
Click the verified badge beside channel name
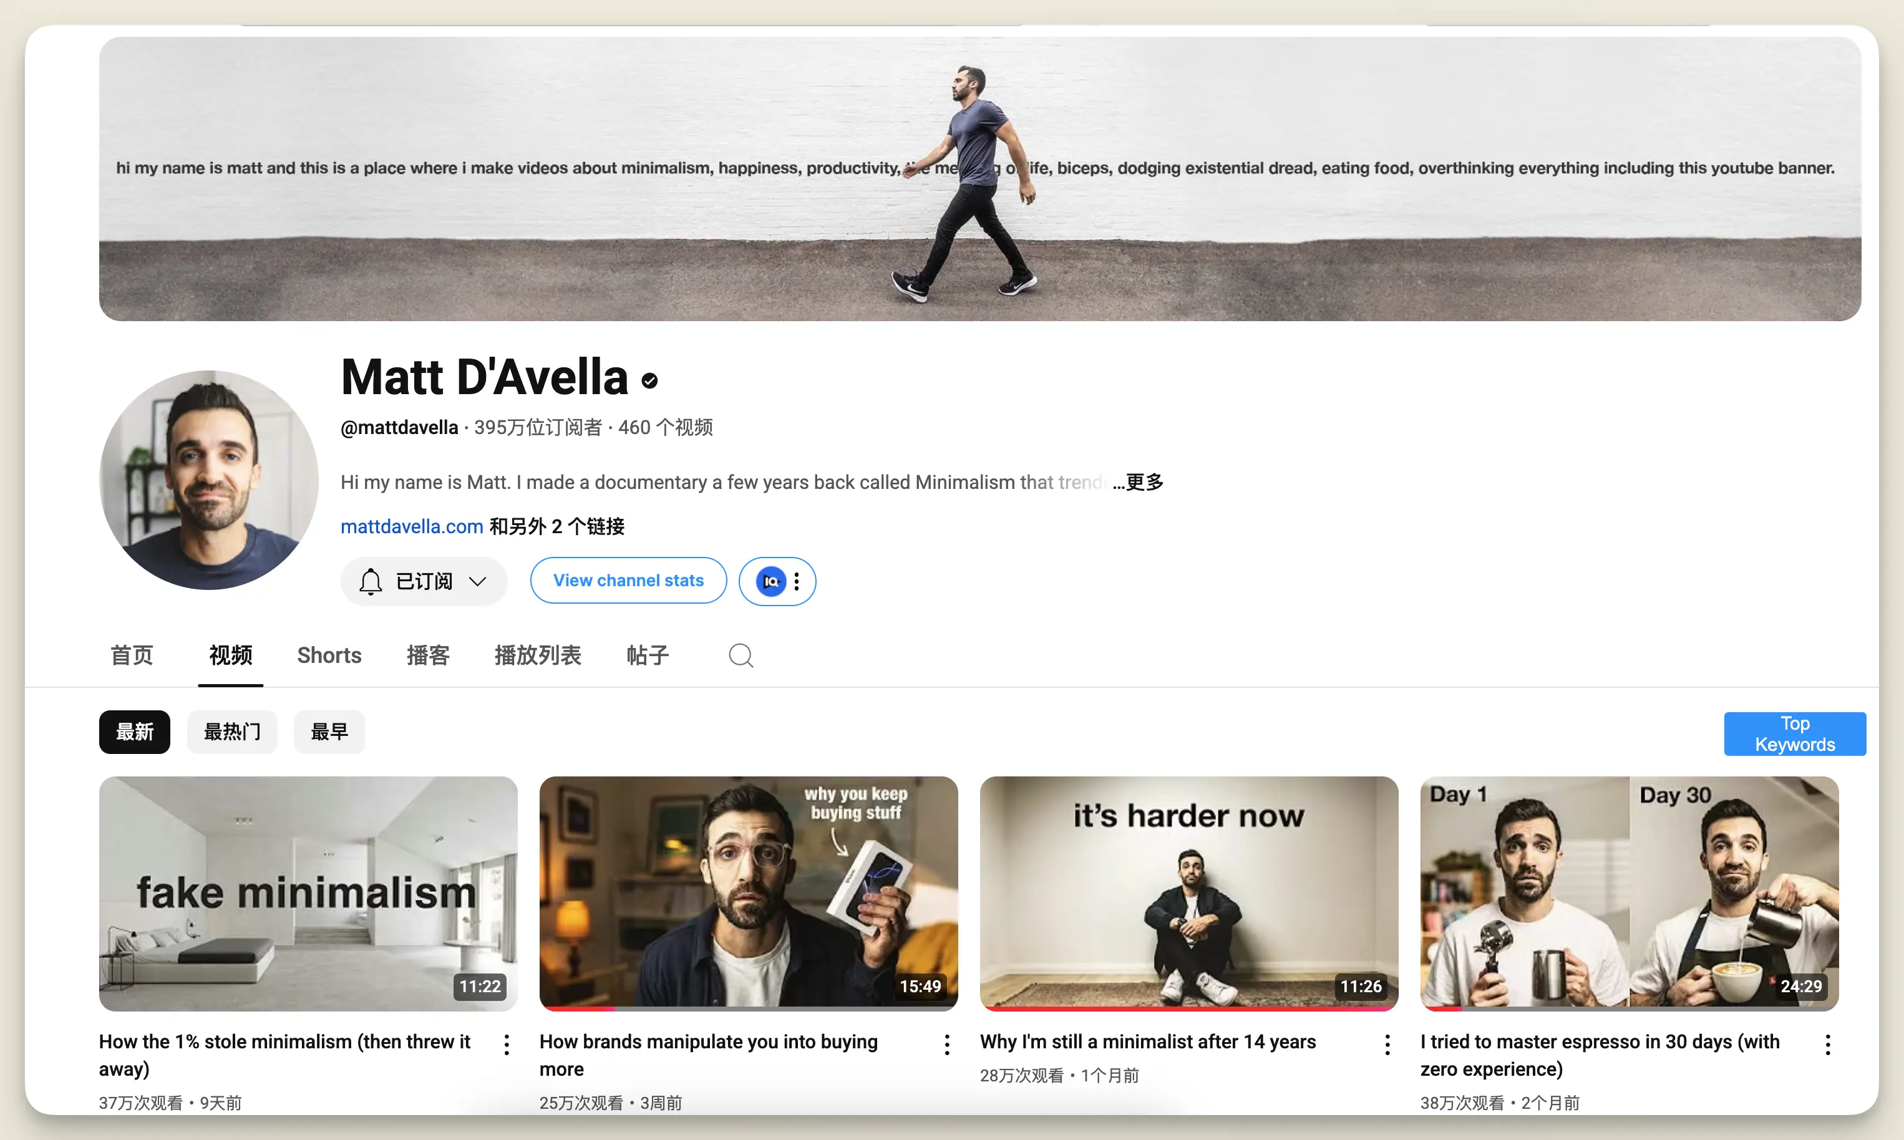click(649, 380)
